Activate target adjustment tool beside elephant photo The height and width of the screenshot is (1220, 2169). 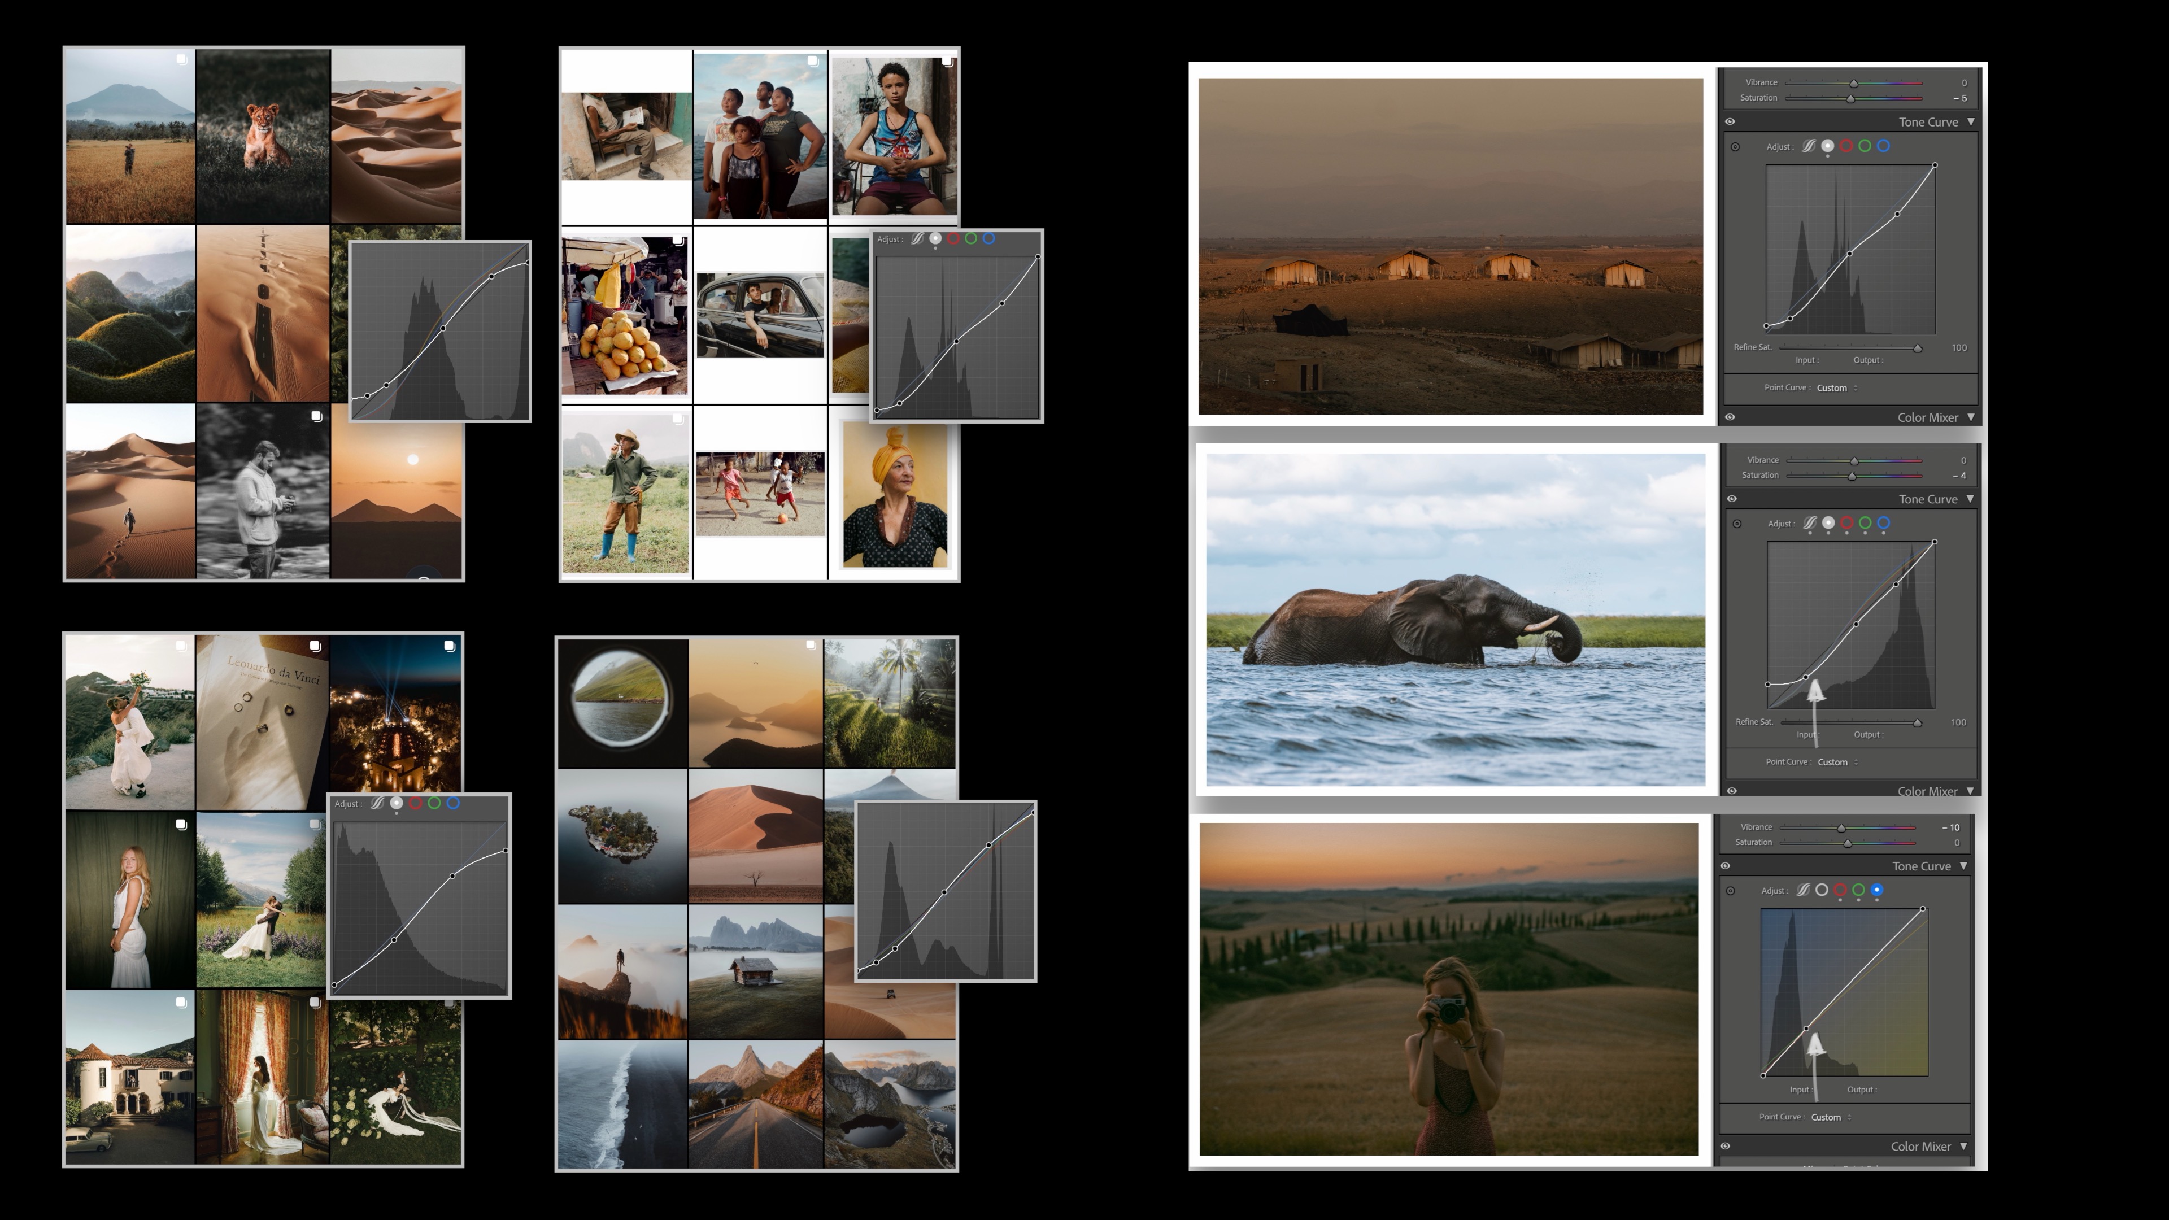[1737, 524]
